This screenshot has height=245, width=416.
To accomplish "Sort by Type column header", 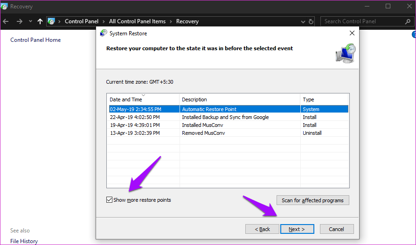I will [324, 99].
